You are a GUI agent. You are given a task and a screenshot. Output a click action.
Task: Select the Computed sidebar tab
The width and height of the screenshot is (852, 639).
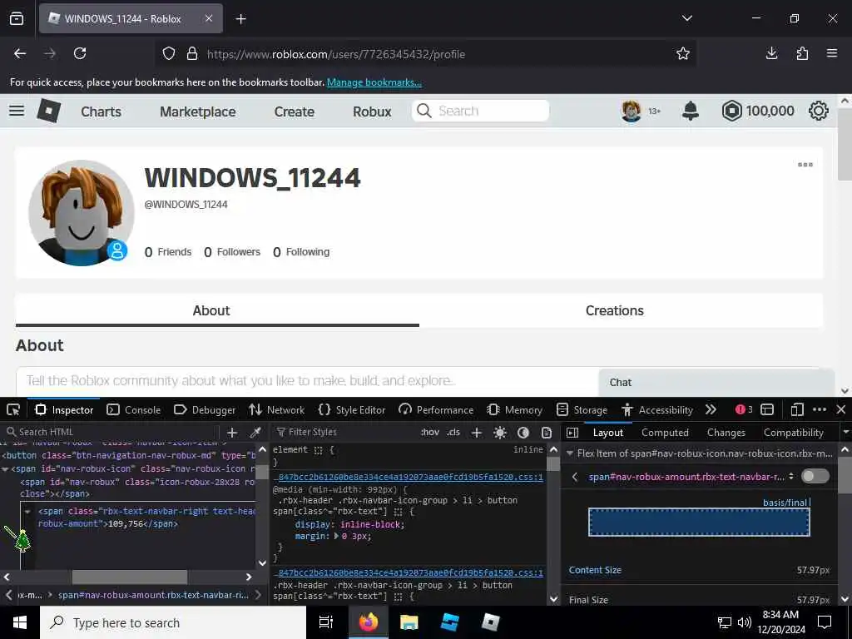tap(665, 433)
